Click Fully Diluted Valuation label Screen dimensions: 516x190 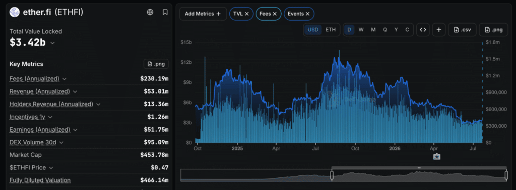40,180
